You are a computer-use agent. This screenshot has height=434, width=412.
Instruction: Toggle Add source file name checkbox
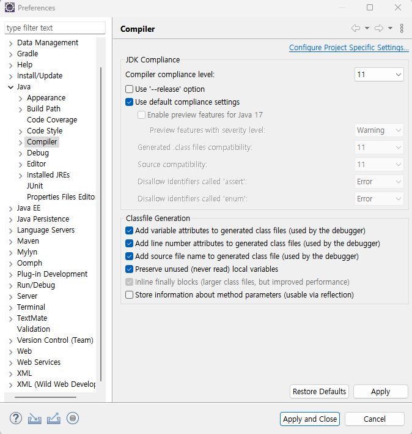click(x=129, y=256)
